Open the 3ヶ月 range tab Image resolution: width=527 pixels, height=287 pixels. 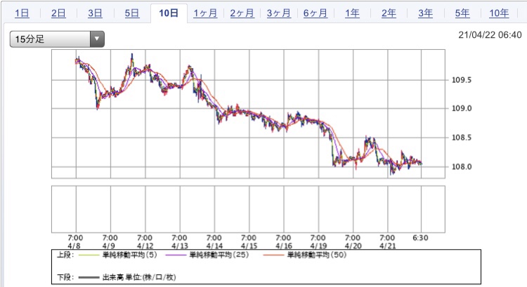pyautogui.click(x=279, y=13)
